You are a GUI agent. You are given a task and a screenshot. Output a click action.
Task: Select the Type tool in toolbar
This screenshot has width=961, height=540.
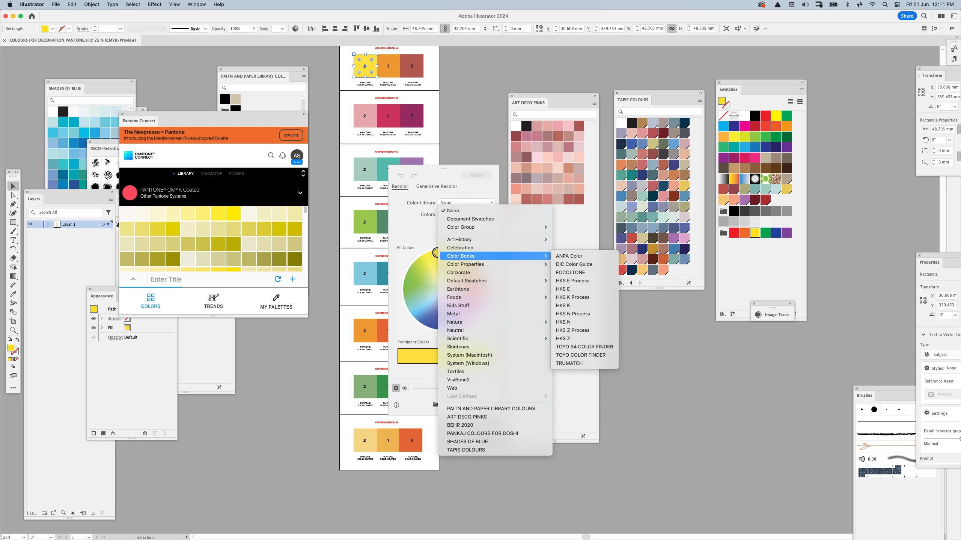pos(13,240)
